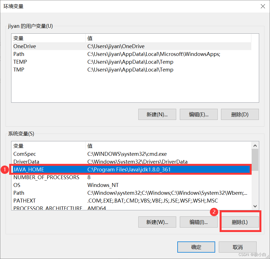The image size is (270, 259).
Task: Click value Windows_NT
Action: [103, 185]
